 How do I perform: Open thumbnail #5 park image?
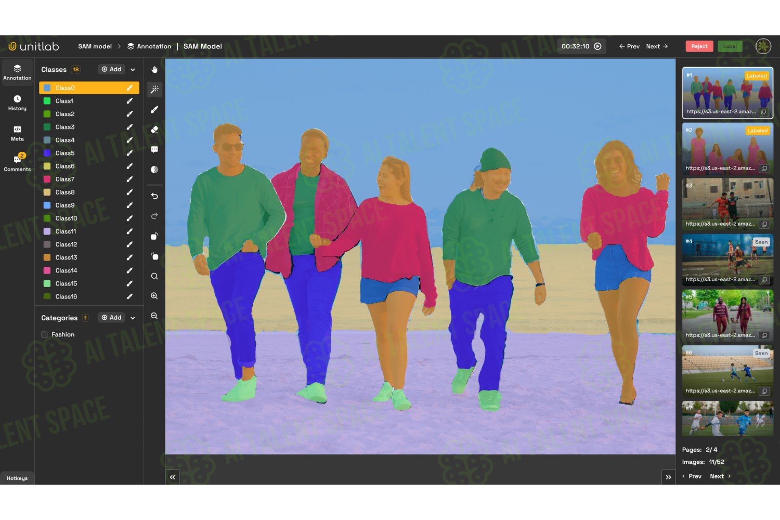727,315
